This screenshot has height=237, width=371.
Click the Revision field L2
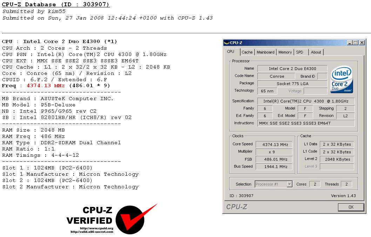coord(345,116)
